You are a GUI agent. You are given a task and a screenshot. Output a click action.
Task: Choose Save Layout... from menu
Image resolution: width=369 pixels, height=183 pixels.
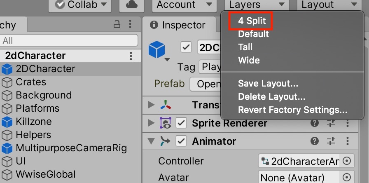pos(268,83)
